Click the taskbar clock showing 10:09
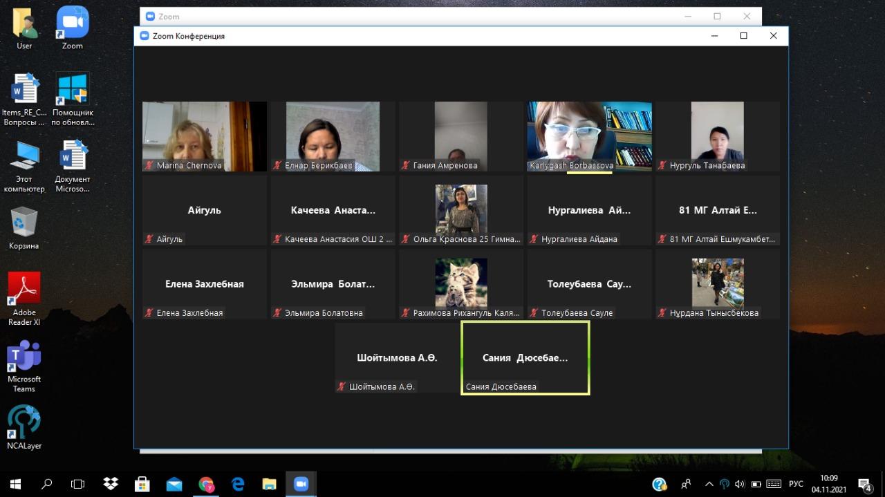 [x=829, y=484]
